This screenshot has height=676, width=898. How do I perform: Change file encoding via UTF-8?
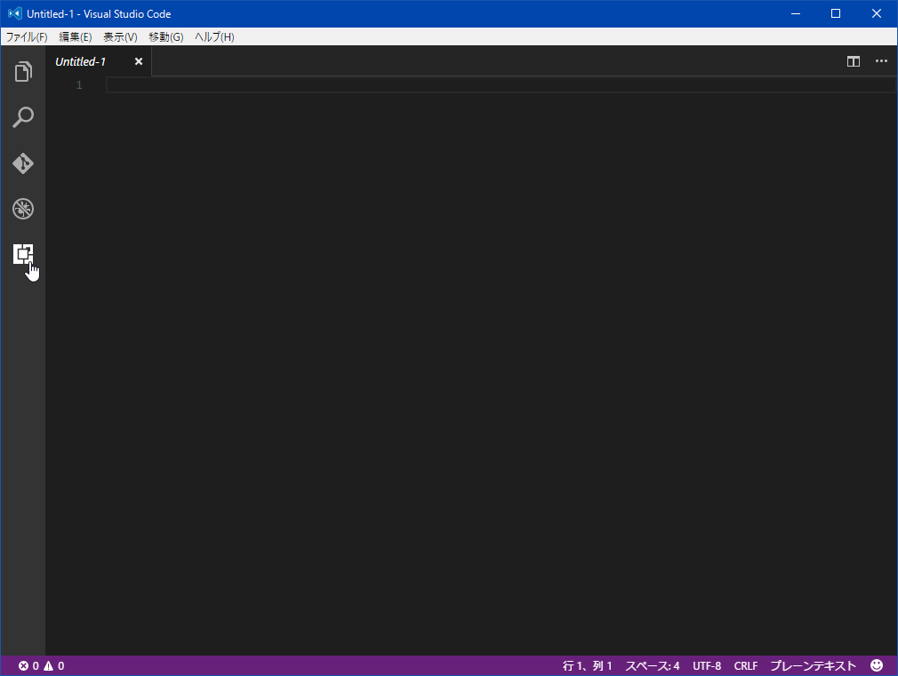tap(707, 665)
